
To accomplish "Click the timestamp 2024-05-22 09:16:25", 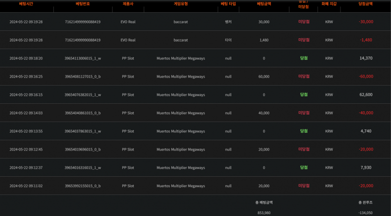I will point(26,76).
